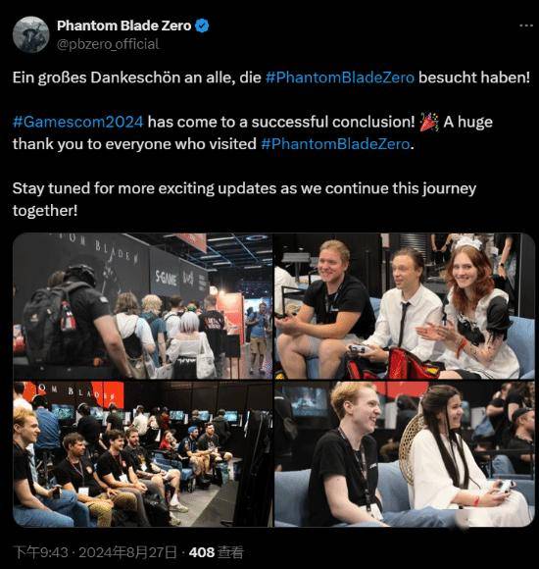
Task: Click the 查看 views label
Action: pos(230,552)
